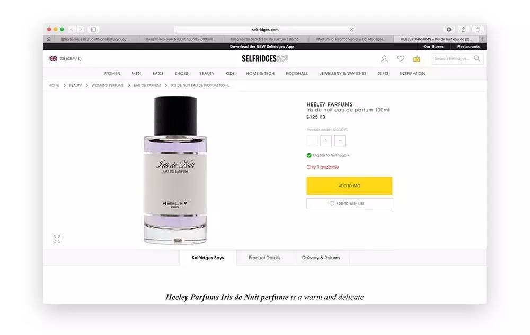Click Safari's sidebar toggle icon
Viewport: 530px width, 335px height.
coord(94,29)
